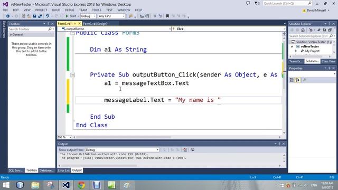Toggle auto-hide pin on Properties panel
This screenshot has width=338, height=190.
click(x=330, y=68)
